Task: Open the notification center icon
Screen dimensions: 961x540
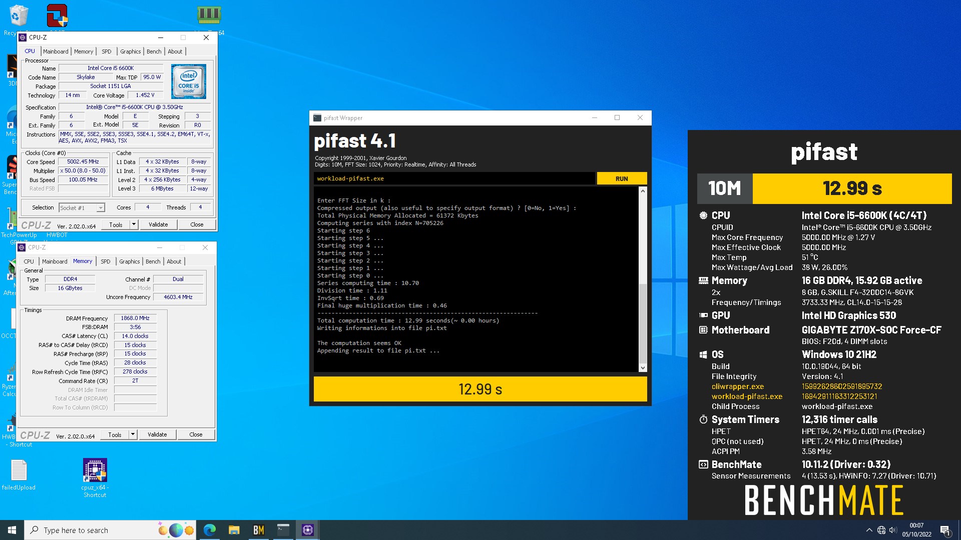Action: (945, 530)
